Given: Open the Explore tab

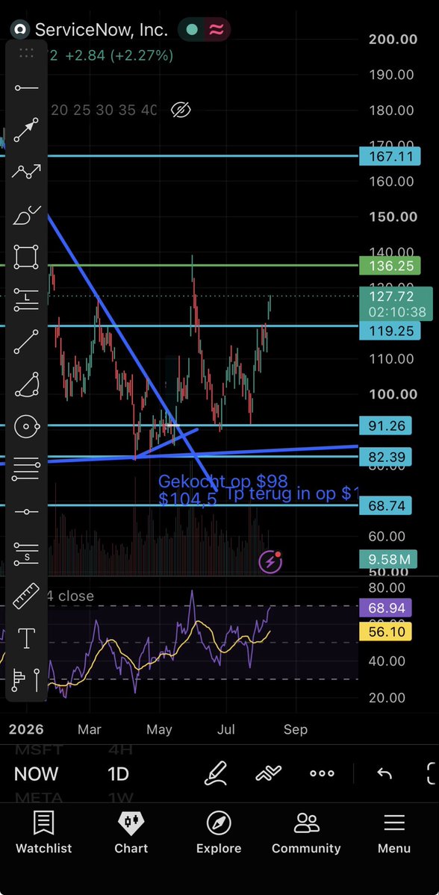Looking at the screenshot, I should tap(219, 833).
